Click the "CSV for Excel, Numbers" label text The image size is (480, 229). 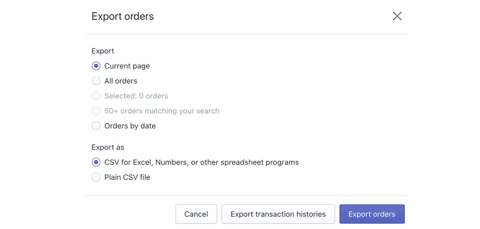point(201,162)
